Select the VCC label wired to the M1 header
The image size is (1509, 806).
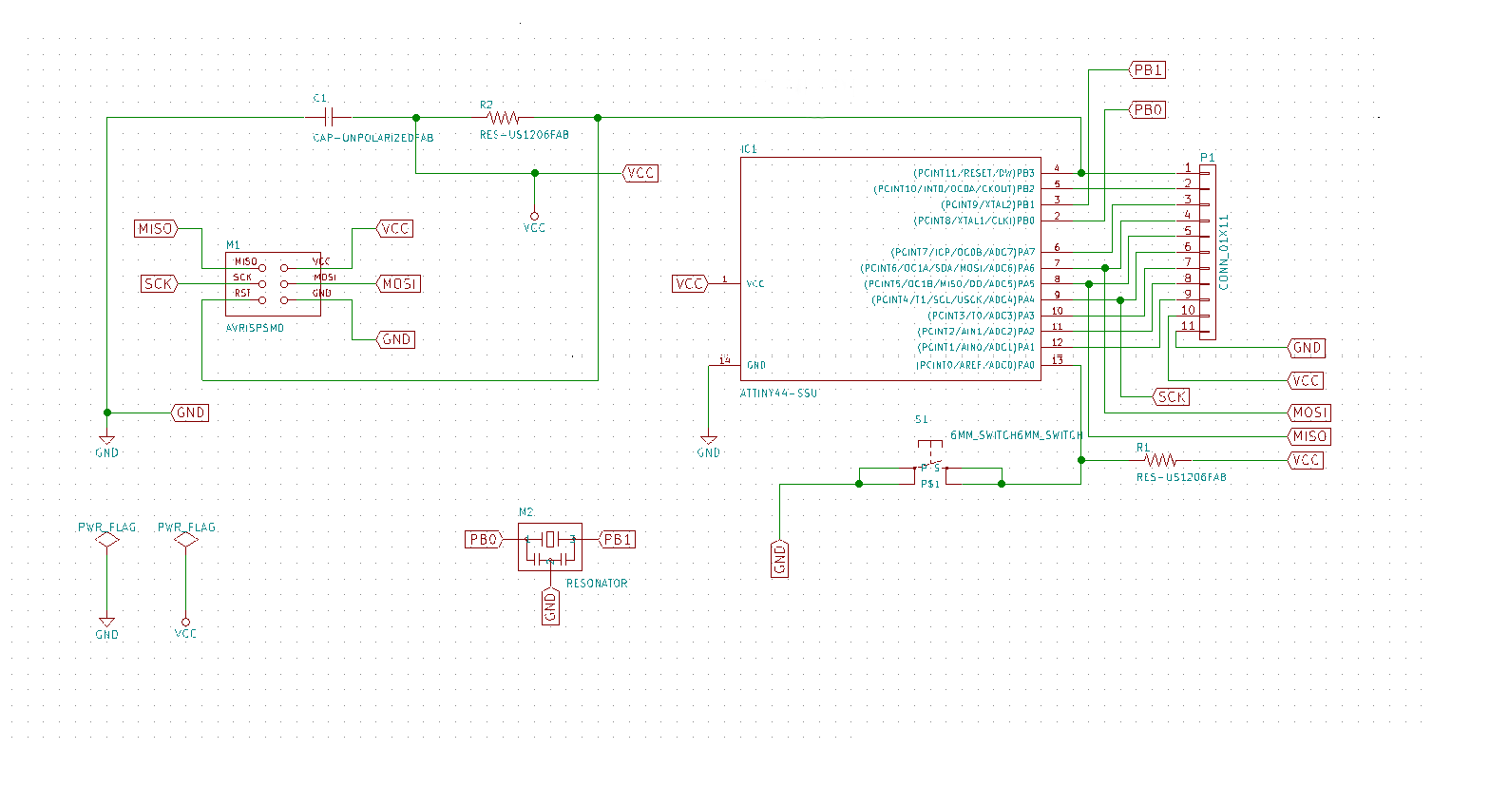394,229
